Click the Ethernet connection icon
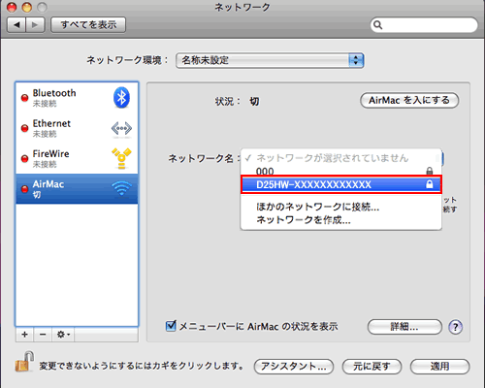 click(121, 128)
